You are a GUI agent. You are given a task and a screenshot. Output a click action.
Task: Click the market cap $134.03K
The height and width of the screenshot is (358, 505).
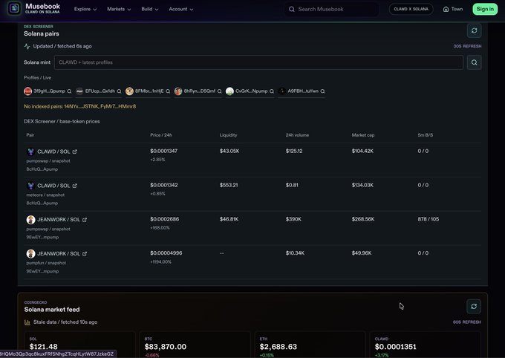click(x=362, y=185)
